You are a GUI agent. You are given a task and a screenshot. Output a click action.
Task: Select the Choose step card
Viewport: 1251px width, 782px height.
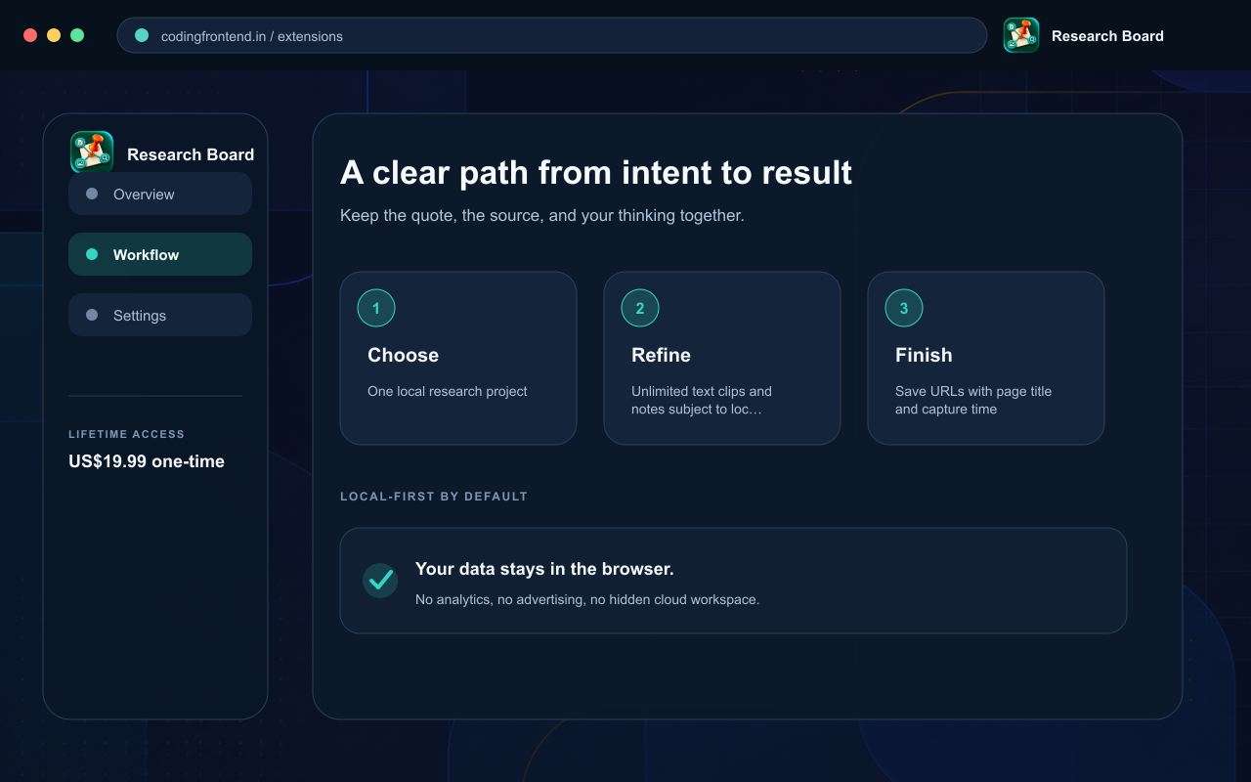pyautogui.click(x=458, y=358)
